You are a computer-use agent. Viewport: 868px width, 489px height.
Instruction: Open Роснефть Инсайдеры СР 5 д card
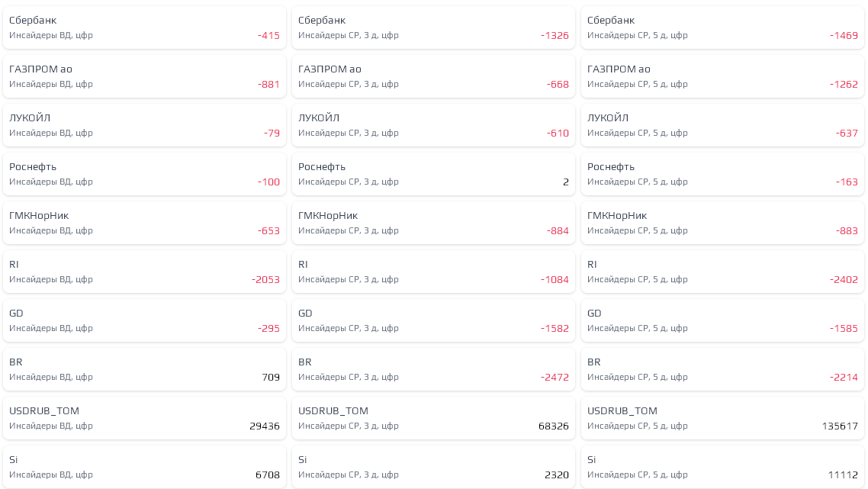722,174
